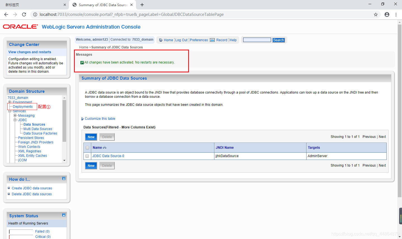Open Persistent Stores in the tree
The height and width of the screenshot is (239, 402).
[31, 138]
